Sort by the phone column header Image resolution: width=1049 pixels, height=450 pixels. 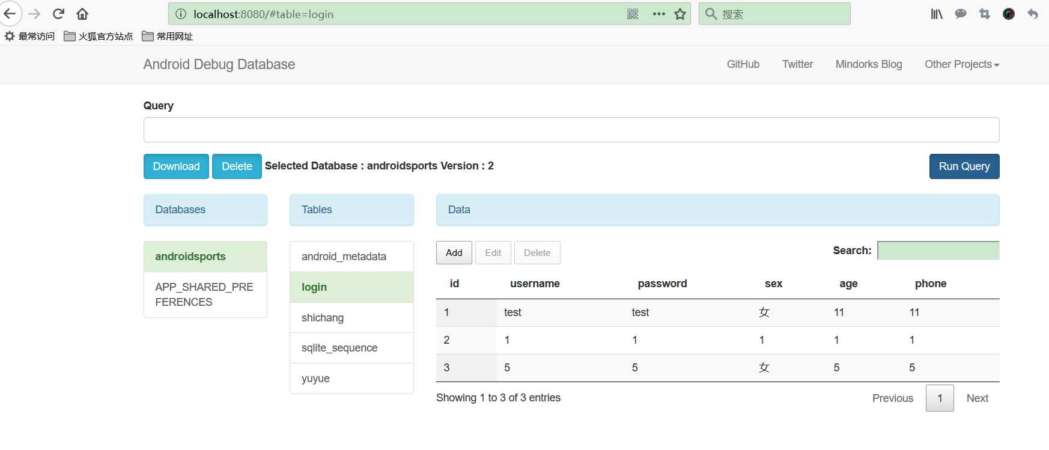(931, 284)
